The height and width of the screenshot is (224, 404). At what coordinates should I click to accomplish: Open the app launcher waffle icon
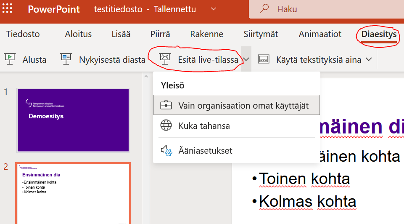pyautogui.click(x=7, y=8)
